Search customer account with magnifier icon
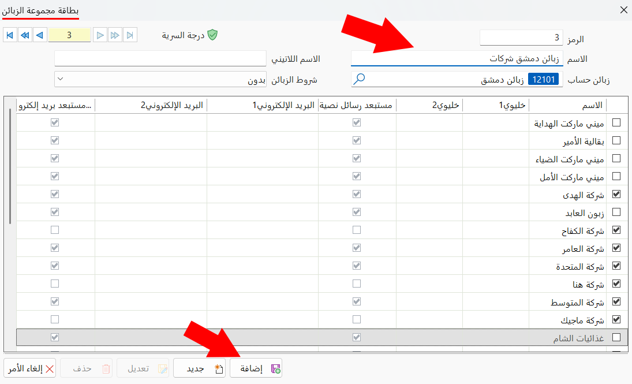The height and width of the screenshot is (384, 632). click(359, 79)
